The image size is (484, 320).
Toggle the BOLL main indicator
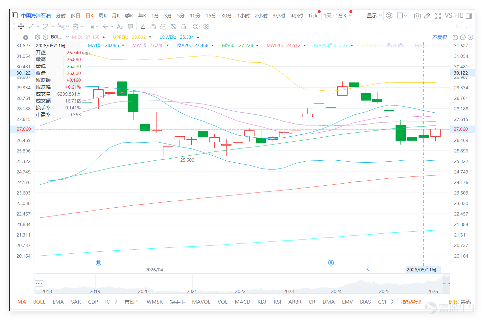(x=39, y=302)
